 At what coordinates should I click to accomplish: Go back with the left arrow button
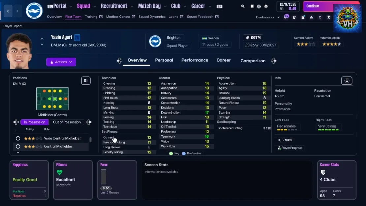coord(8,11)
